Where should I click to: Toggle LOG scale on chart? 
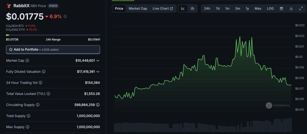[x=270, y=8]
